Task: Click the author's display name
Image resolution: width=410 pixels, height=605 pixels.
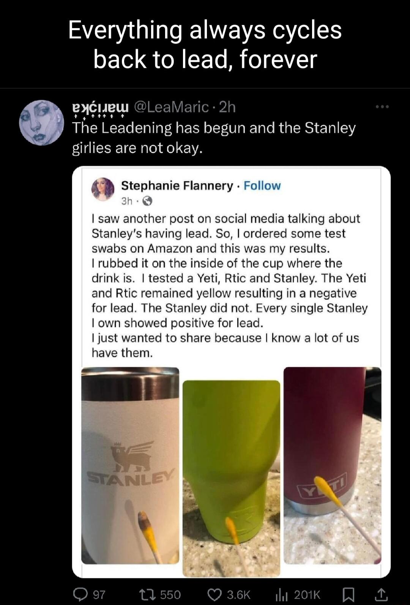Action: click(x=101, y=107)
